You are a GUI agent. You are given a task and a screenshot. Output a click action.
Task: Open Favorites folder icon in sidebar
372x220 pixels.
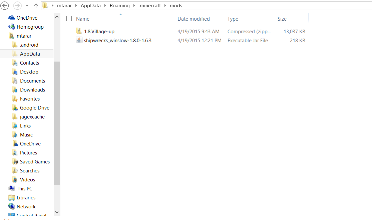[x=15, y=99]
